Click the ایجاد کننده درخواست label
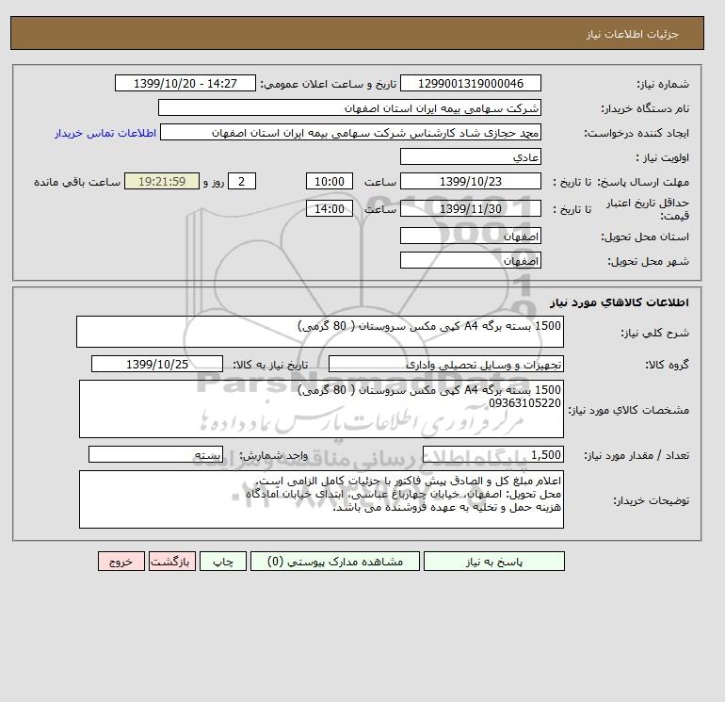Image resolution: width=725 pixels, height=702 pixels. click(636, 133)
